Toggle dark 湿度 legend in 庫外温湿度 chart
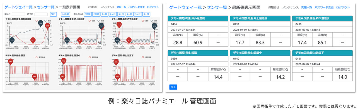358x111 pixels. pos(47,21)
